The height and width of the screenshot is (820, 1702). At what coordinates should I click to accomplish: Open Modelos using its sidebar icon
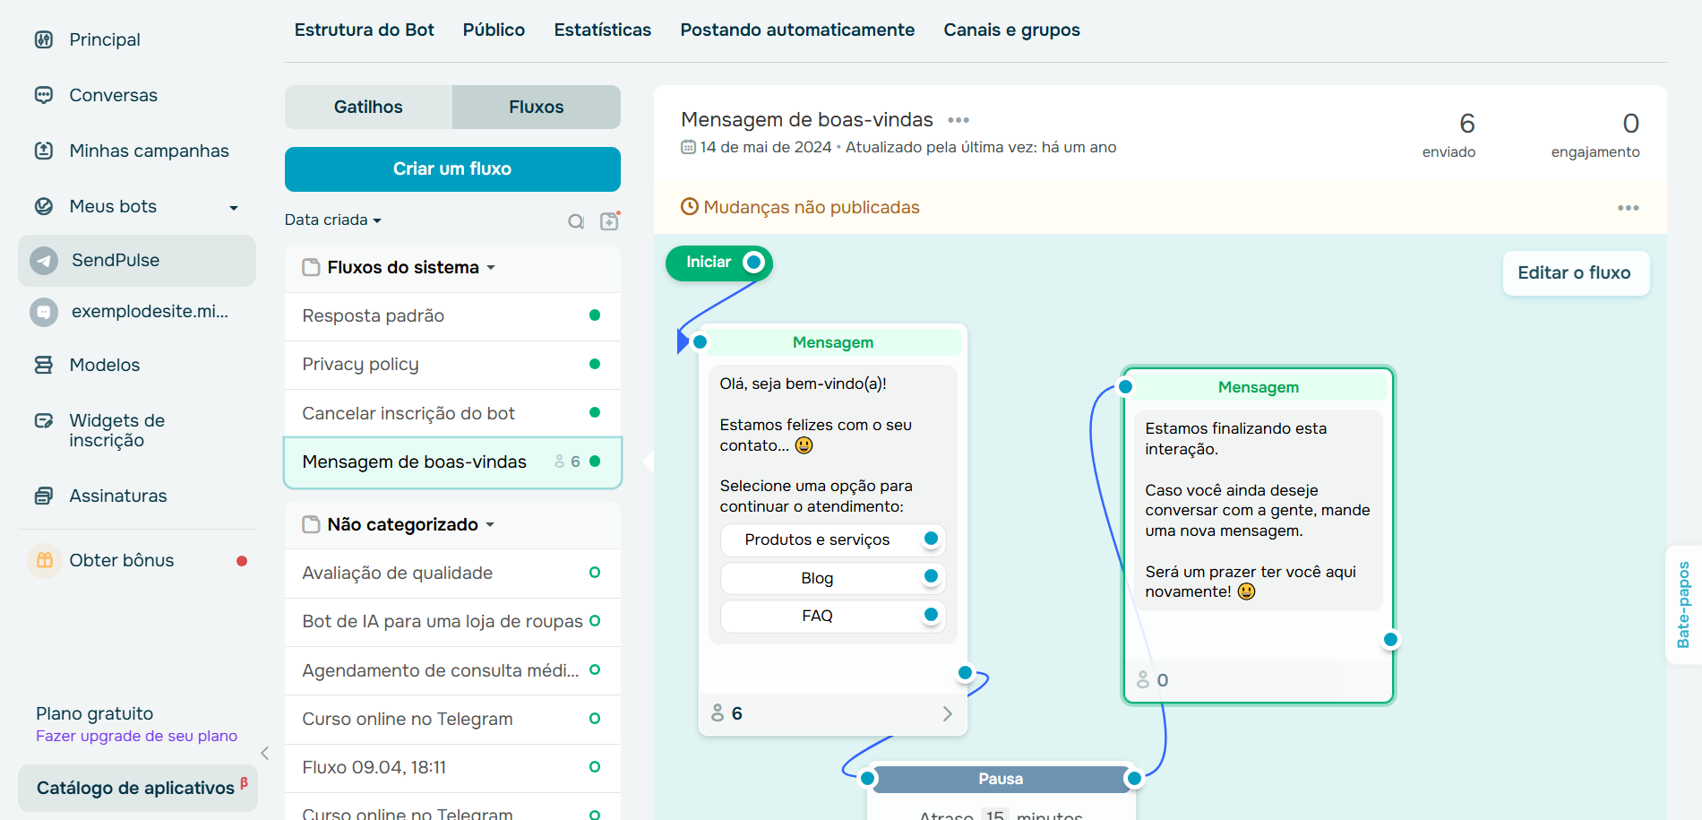click(44, 365)
